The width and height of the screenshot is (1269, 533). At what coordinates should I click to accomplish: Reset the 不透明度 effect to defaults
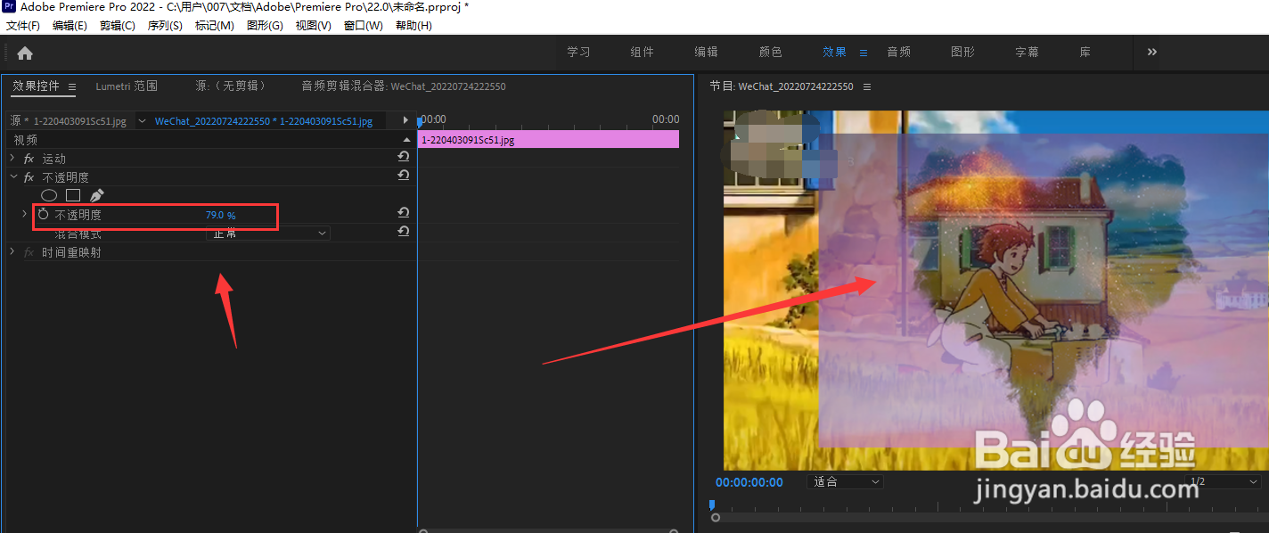point(404,175)
